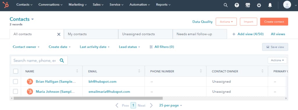Open All filters (0)
Screen dimensions: 298x110
pyautogui.click(x=162, y=47)
